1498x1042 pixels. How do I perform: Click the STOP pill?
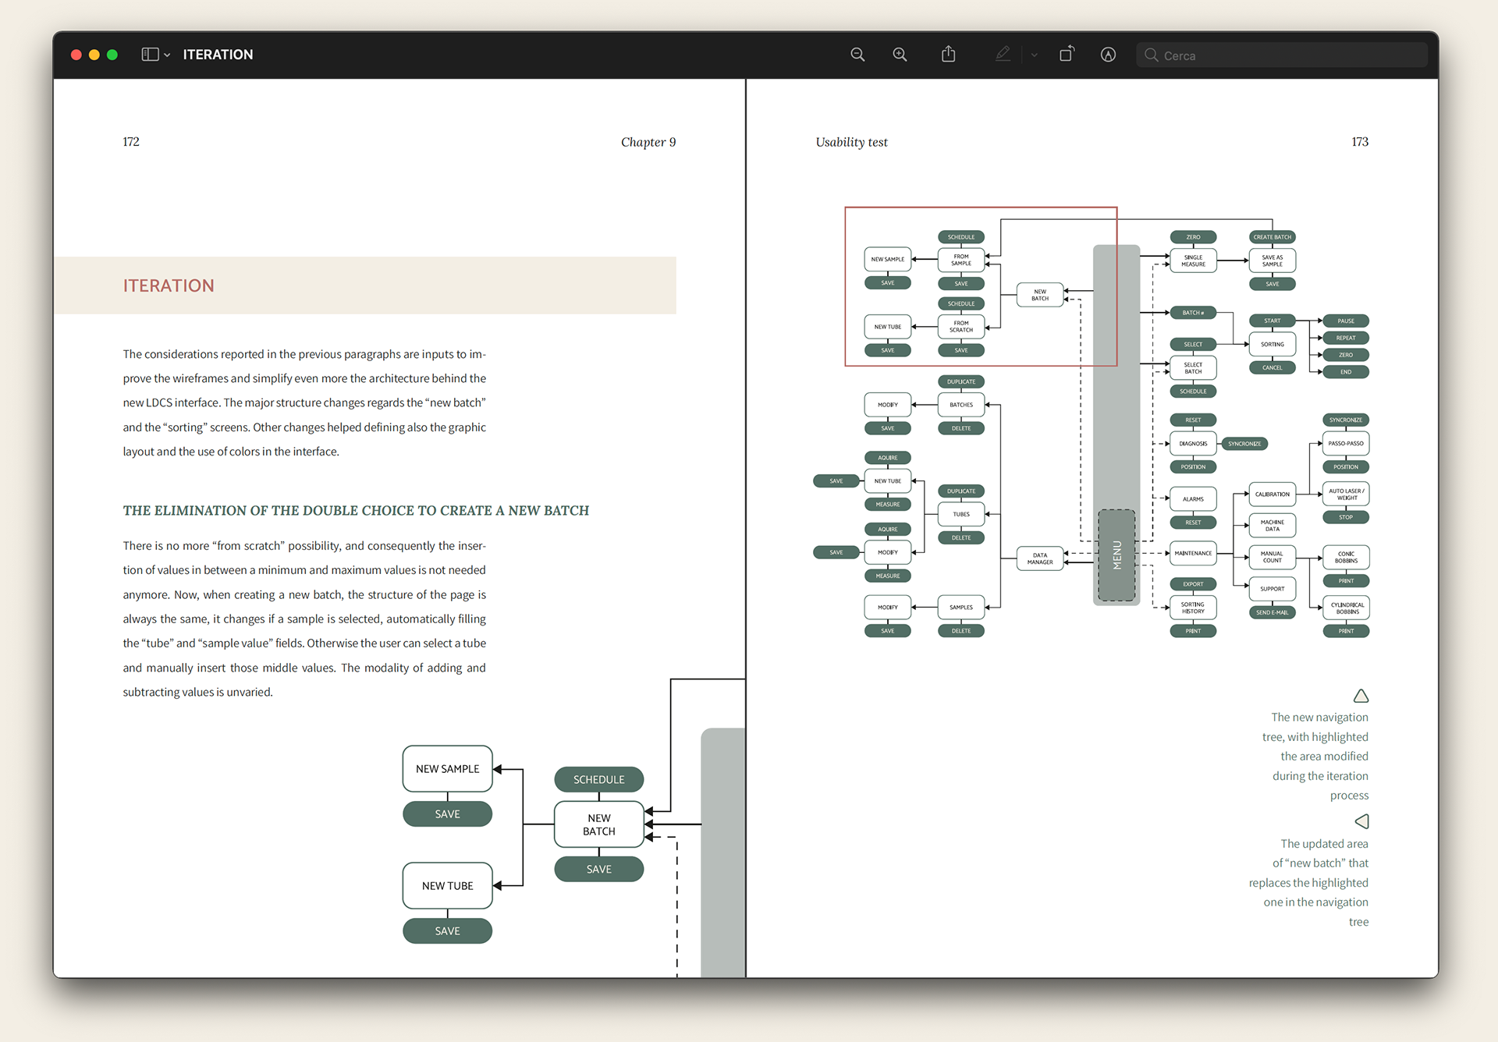tap(1346, 517)
